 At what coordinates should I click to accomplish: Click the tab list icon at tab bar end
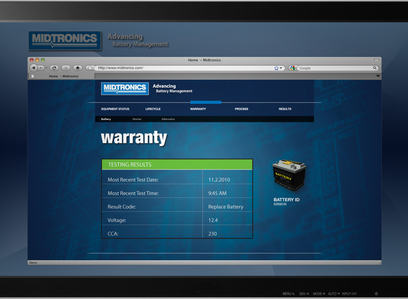tap(378, 76)
